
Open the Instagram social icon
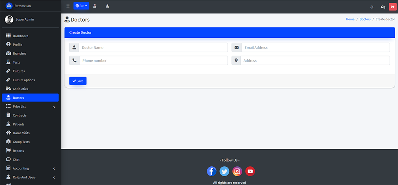[237, 171]
